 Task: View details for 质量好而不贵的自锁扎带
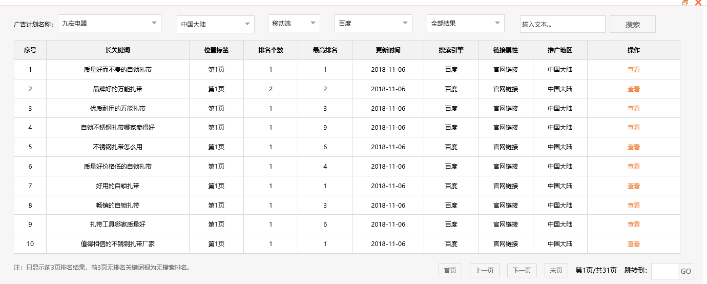(x=634, y=70)
